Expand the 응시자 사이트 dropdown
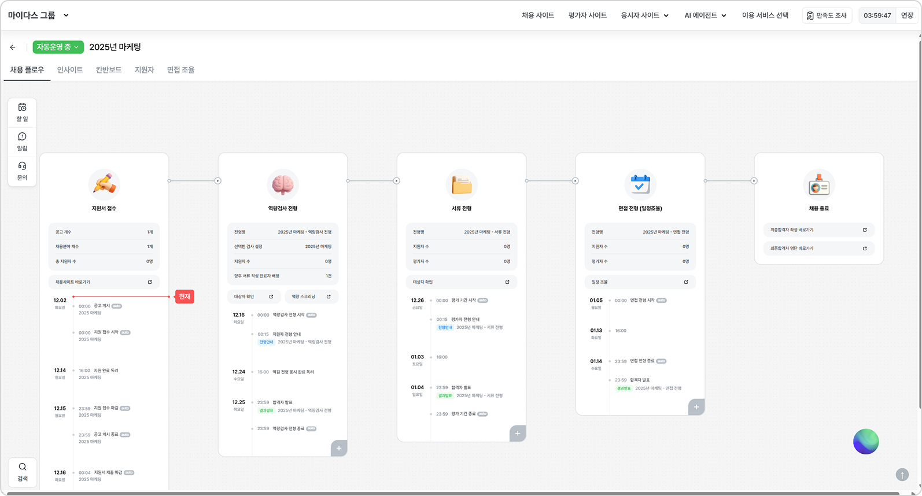 644,16
